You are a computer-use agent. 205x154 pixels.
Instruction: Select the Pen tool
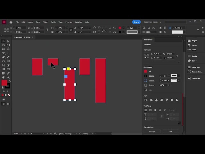pos(4,57)
